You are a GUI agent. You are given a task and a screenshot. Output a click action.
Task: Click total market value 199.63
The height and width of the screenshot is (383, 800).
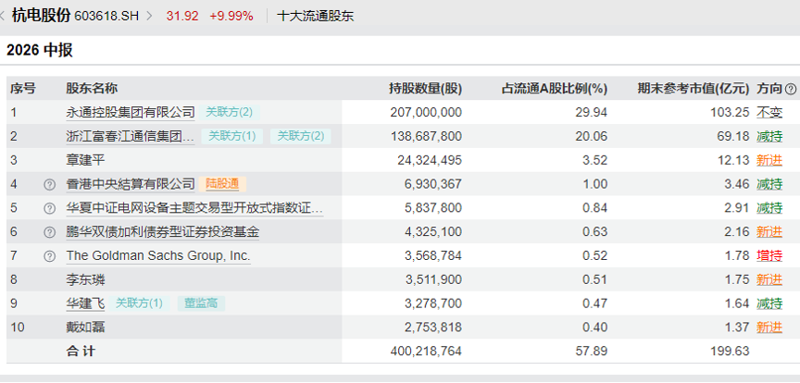click(x=731, y=352)
